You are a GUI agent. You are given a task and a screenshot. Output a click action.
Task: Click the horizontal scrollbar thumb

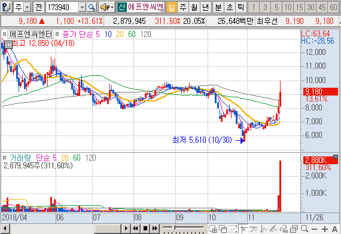(108, 229)
